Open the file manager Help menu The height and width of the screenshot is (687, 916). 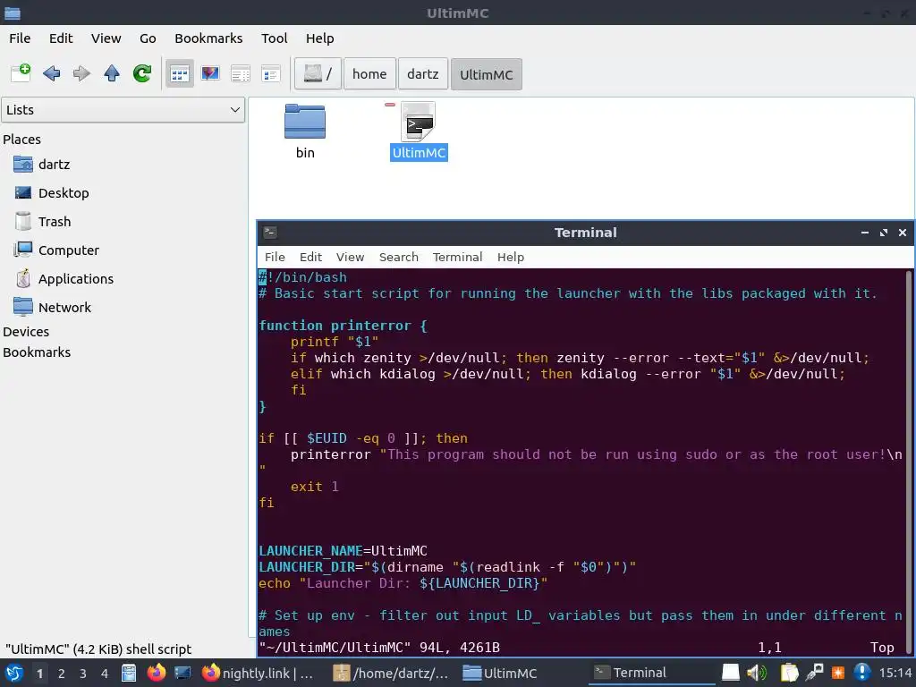pos(319,38)
